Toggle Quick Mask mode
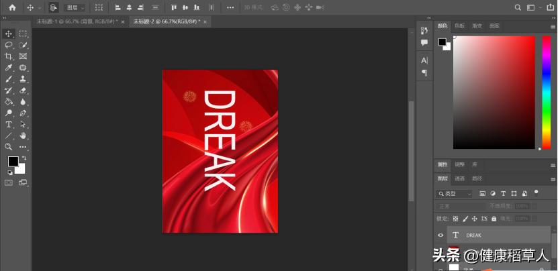Screen dimensions: 558x271 tap(9, 182)
